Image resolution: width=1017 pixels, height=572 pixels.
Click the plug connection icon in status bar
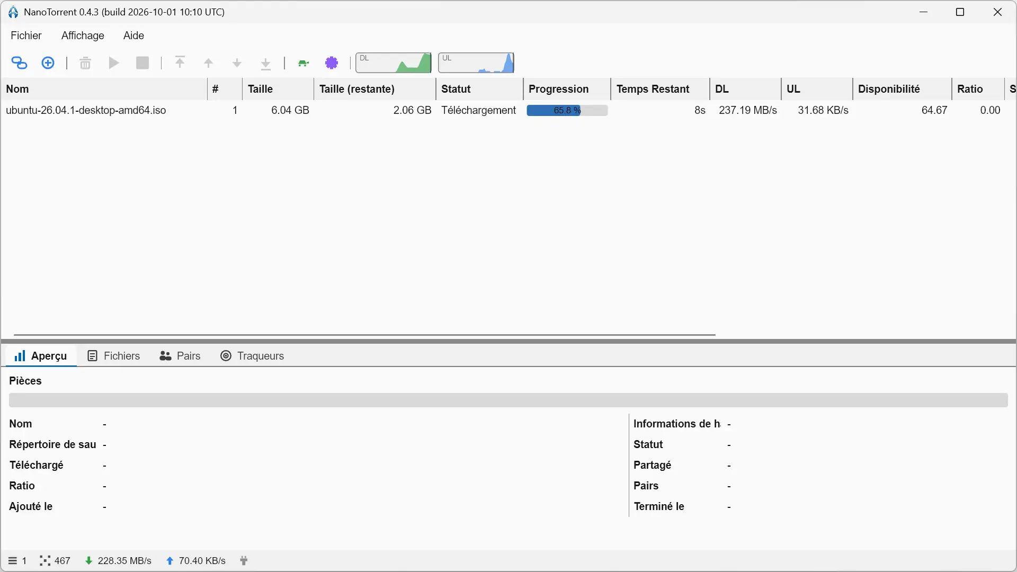[x=244, y=561]
